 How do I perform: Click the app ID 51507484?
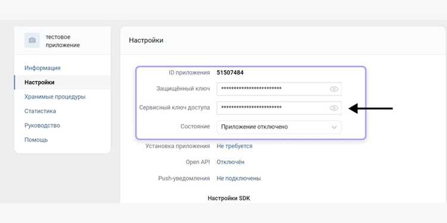coord(230,73)
